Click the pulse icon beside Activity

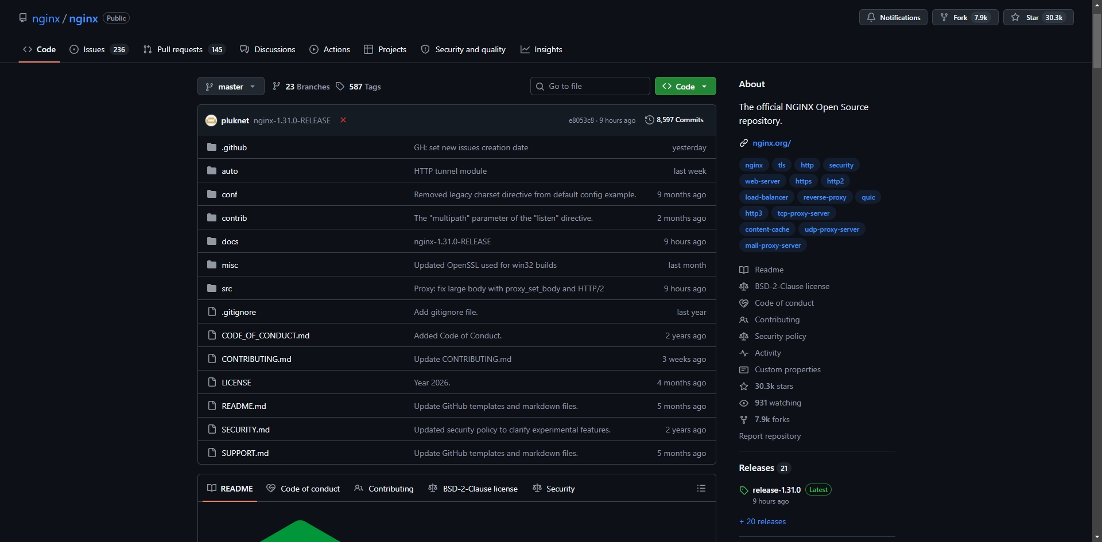[744, 353]
